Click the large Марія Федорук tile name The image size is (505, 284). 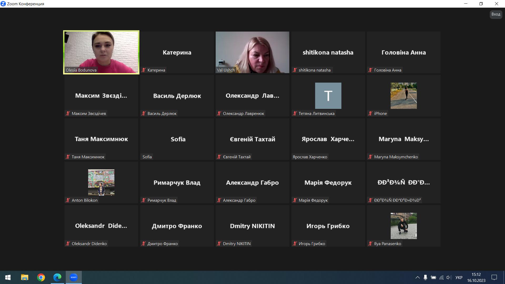tap(328, 182)
